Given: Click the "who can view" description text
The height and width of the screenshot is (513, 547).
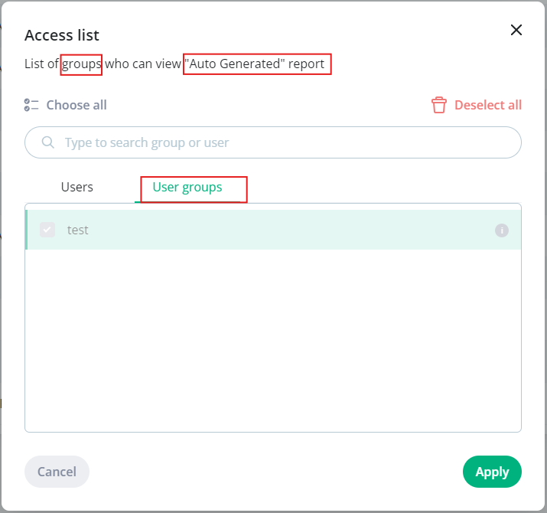Looking at the screenshot, I should 143,64.
